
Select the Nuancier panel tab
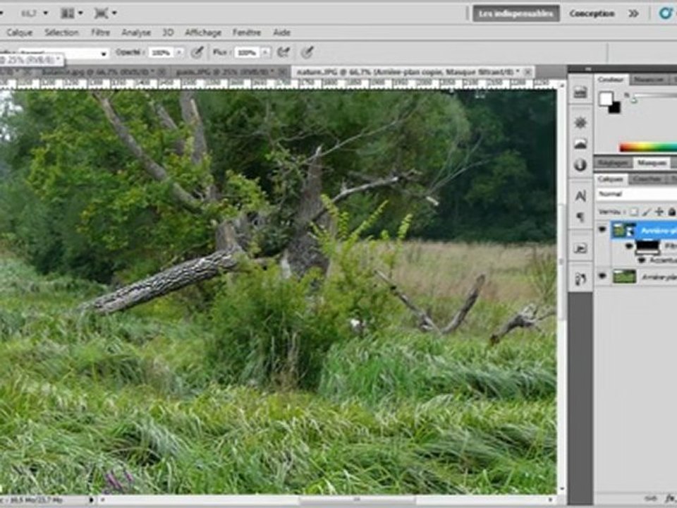tap(649, 80)
